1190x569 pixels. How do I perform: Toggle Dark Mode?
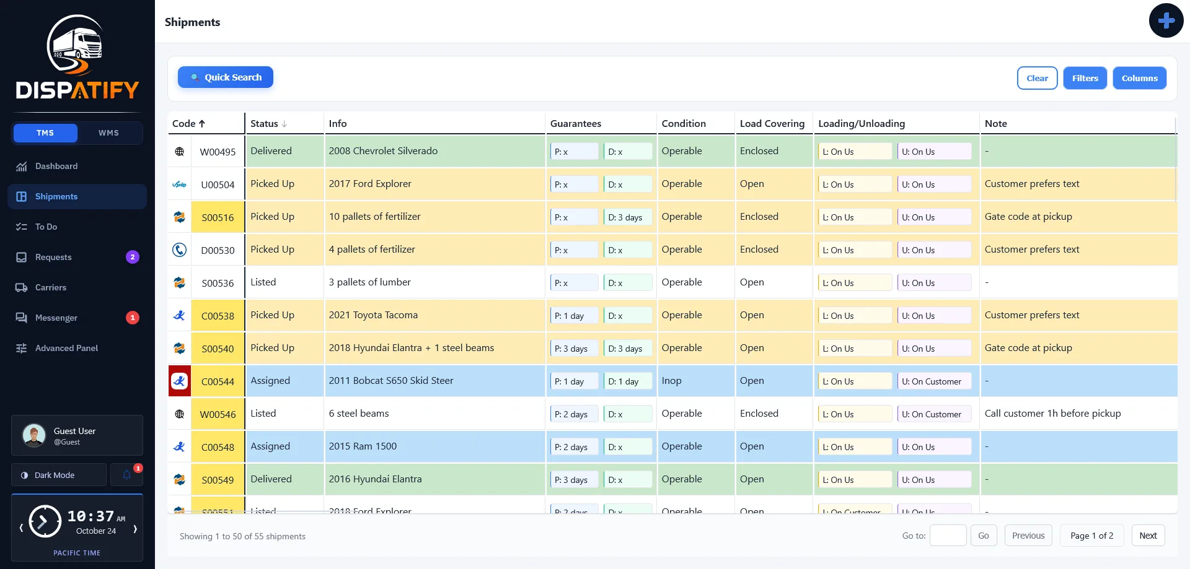point(59,475)
